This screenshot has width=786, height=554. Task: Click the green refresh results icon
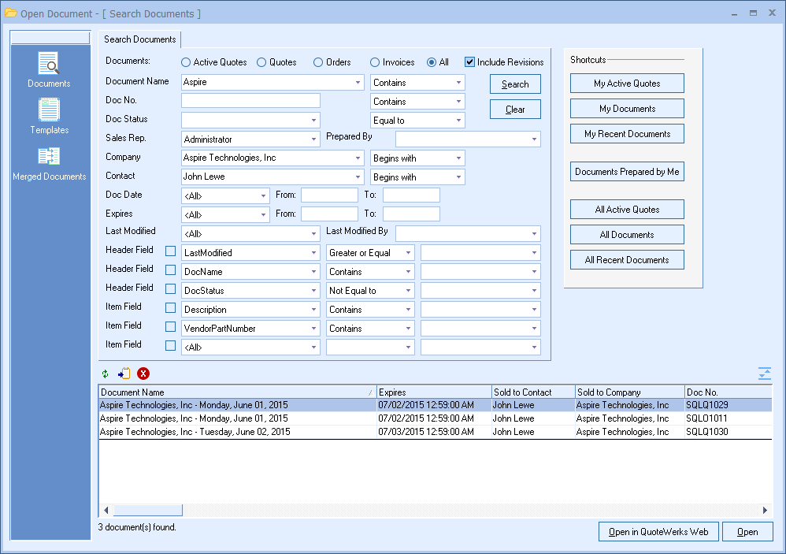pyautogui.click(x=106, y=374)
